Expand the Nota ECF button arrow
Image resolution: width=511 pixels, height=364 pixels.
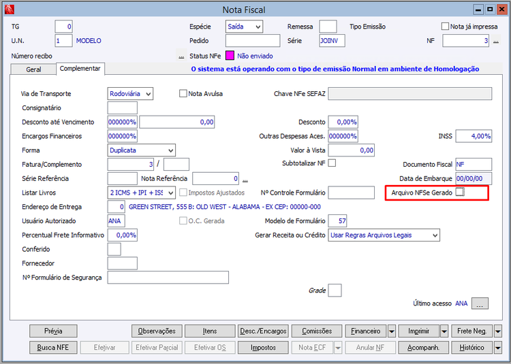click(338, 348)
